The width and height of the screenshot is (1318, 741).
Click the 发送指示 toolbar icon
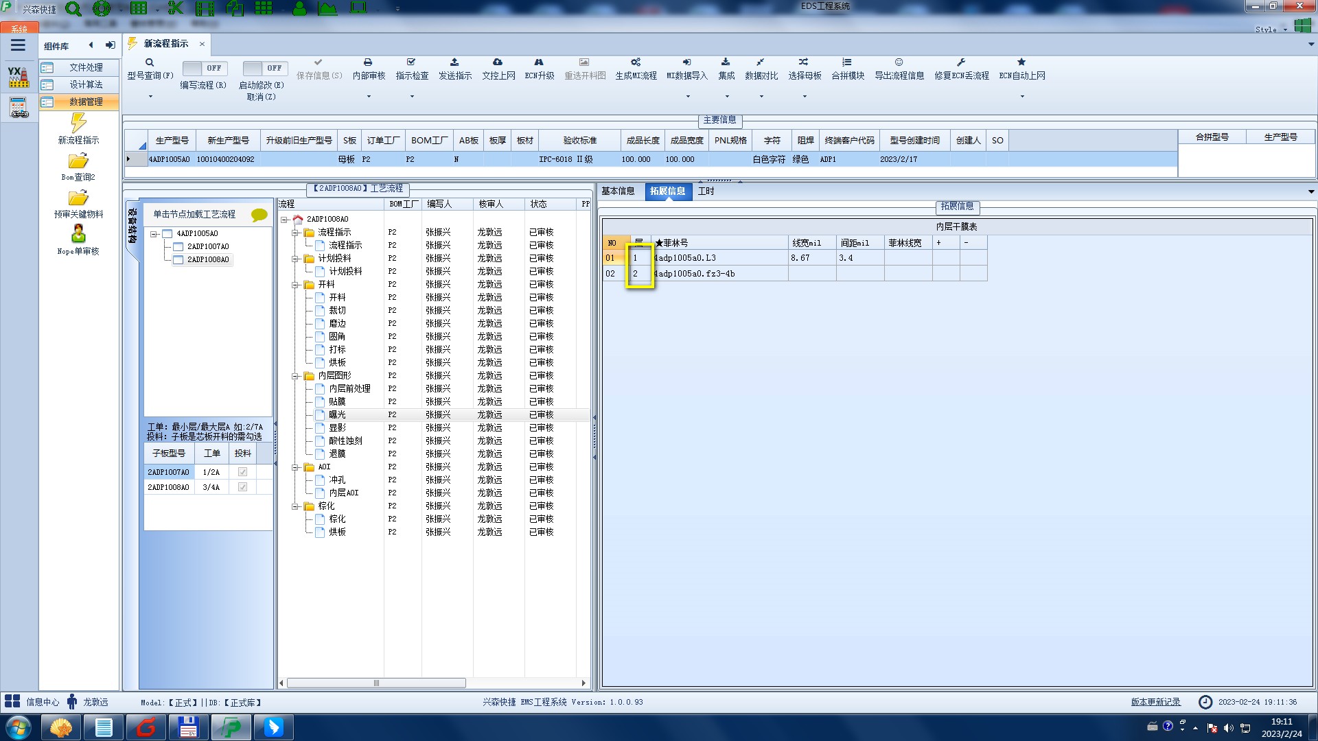coord(454,62)
